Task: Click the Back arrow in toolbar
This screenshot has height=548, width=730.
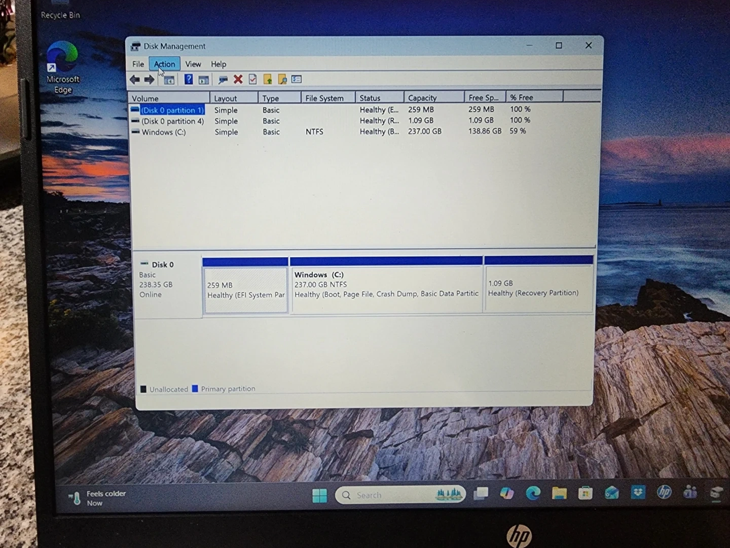Action: click(135, 80)
